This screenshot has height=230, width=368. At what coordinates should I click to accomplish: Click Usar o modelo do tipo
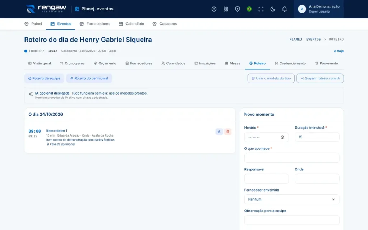point(271,78)
